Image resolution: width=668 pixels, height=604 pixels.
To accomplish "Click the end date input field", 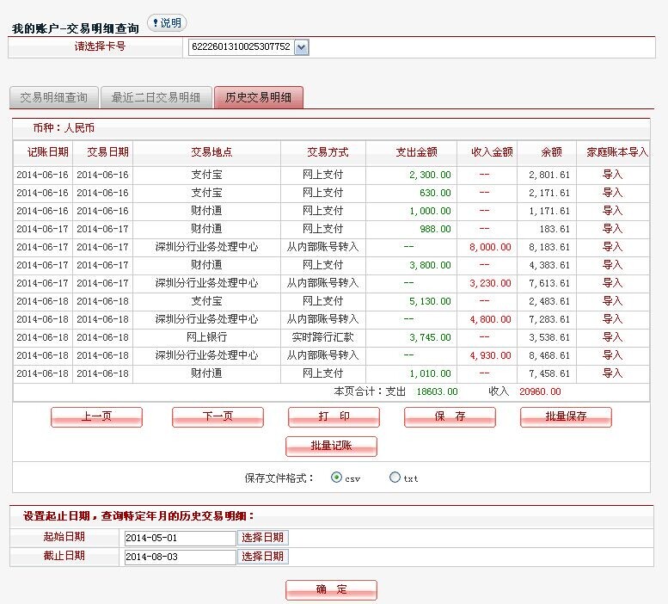I will (x=179, y=557).
